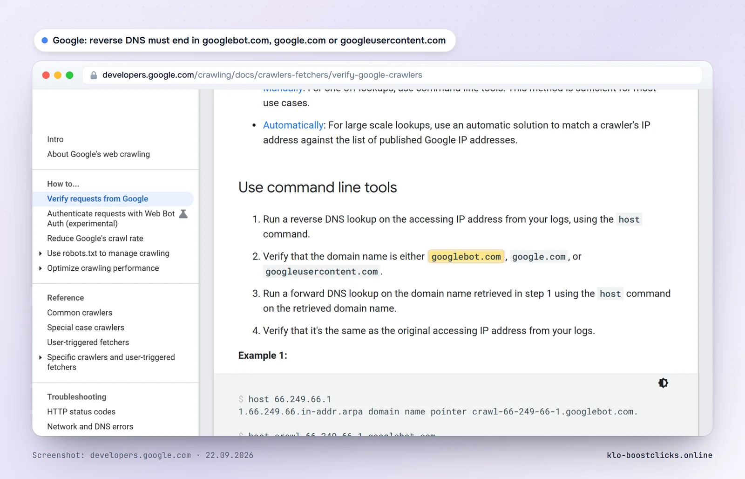Click the yellow minimize window button
Viewport: 745px width, 479px height.
coord(58,75)
